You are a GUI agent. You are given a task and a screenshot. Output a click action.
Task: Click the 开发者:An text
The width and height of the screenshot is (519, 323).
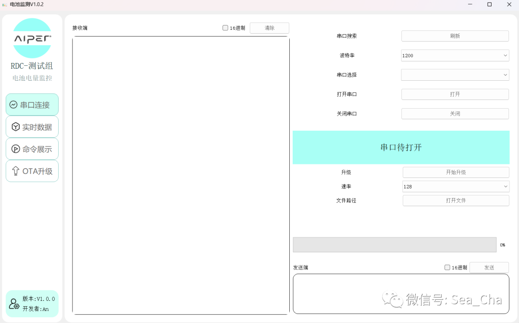pyautogui.click(x=36, y=309)
